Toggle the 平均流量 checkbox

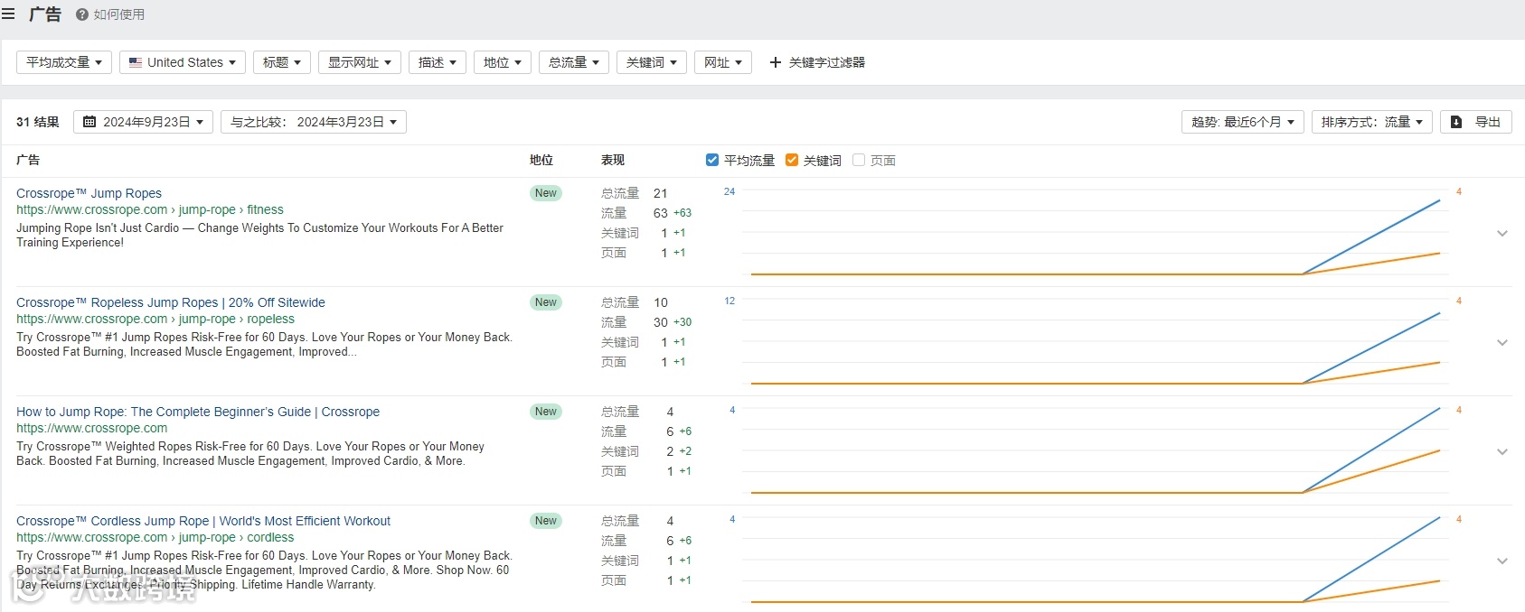712,160
